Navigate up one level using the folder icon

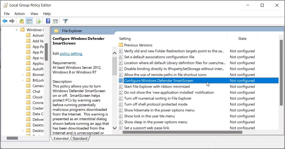click(21, 21)
